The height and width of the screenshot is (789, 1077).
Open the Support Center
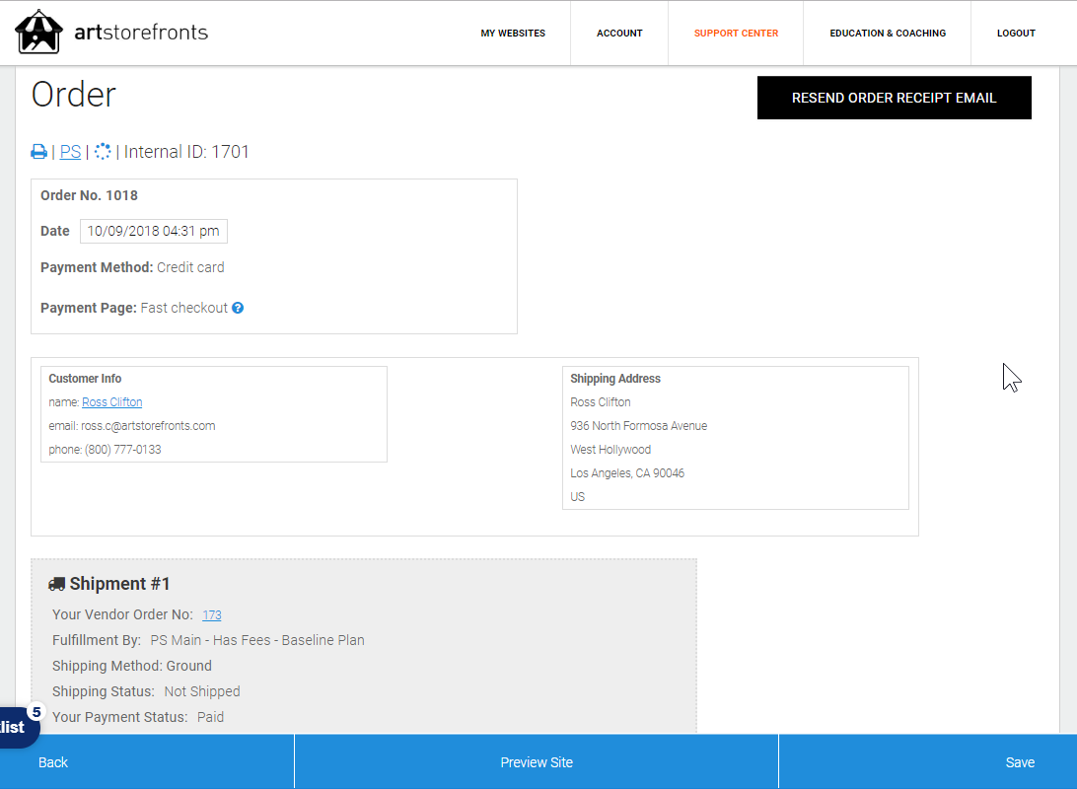coord(736,34)
